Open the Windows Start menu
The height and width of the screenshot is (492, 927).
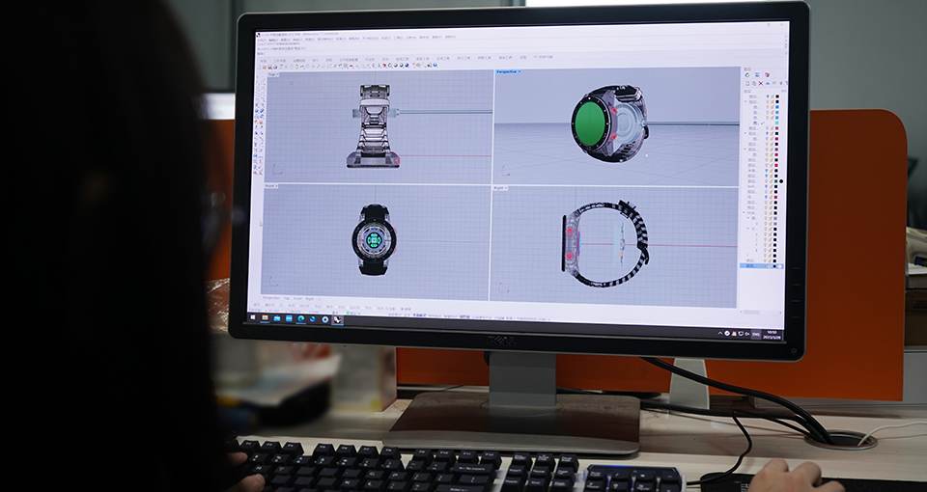click(x=253, y=317)
